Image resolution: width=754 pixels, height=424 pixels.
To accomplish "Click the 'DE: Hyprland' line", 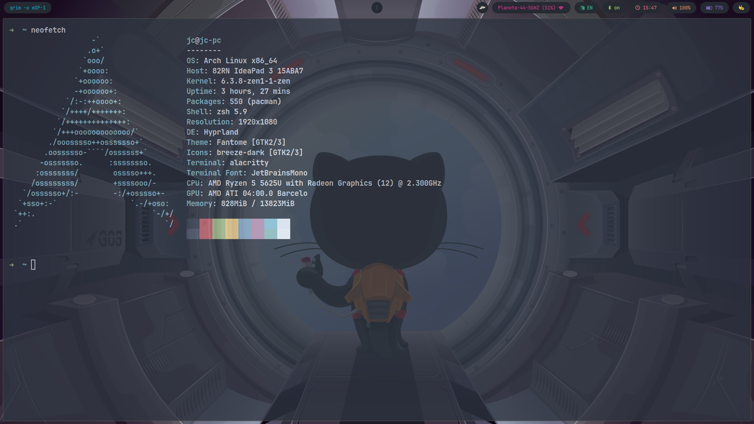I will coord(212,132).
